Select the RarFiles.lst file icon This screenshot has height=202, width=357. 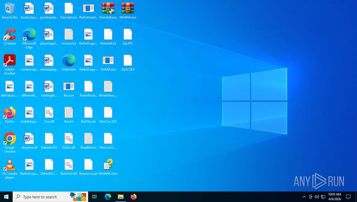88,115
